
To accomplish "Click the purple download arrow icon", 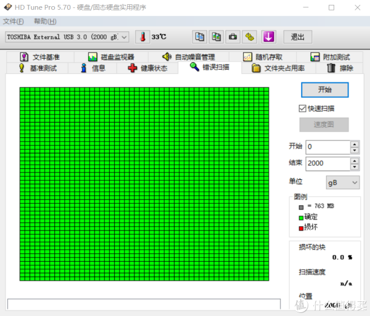I will 268,37.
